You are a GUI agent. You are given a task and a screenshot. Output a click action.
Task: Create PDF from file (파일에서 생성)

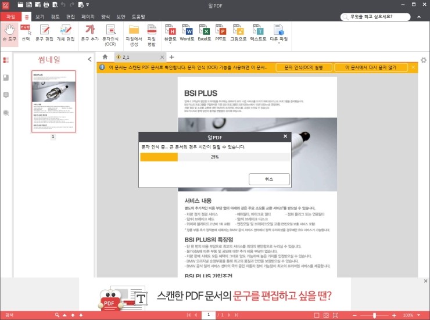(134, 35)
